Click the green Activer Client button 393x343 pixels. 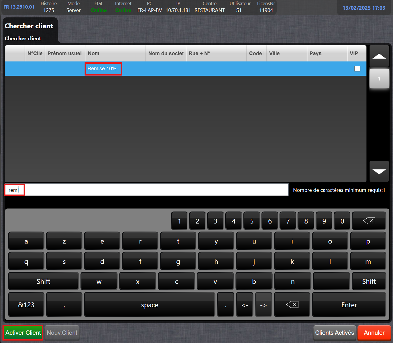23,333
